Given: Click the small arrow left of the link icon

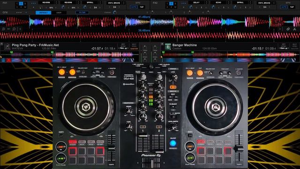Looking at the screenshot, I should coord(280,29).
